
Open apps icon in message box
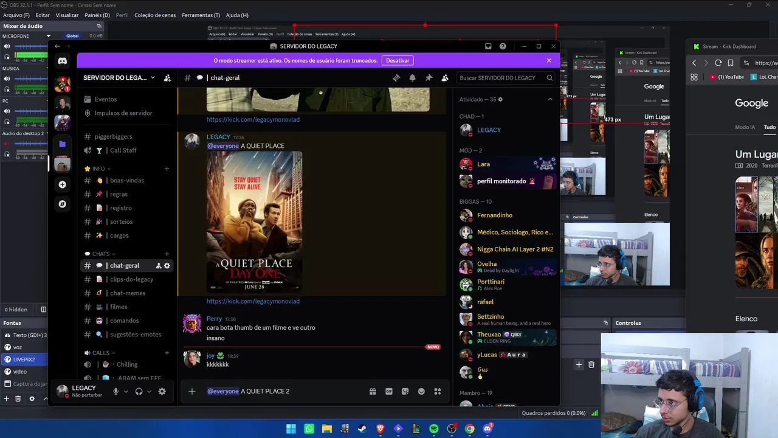(437, 391)
